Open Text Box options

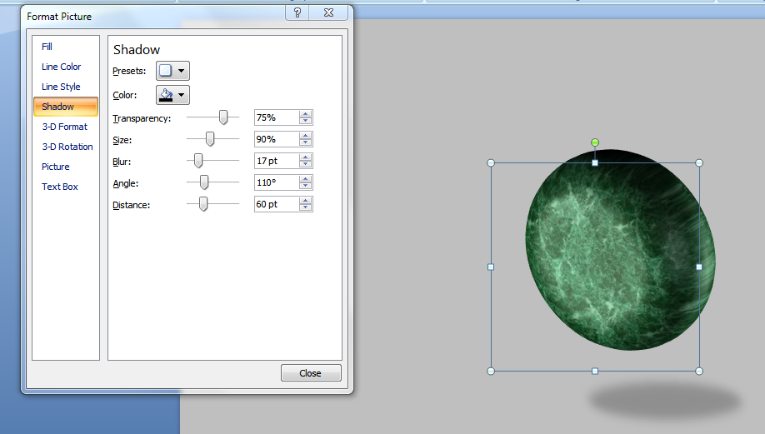pyautogui.click(x=59, y=187)
